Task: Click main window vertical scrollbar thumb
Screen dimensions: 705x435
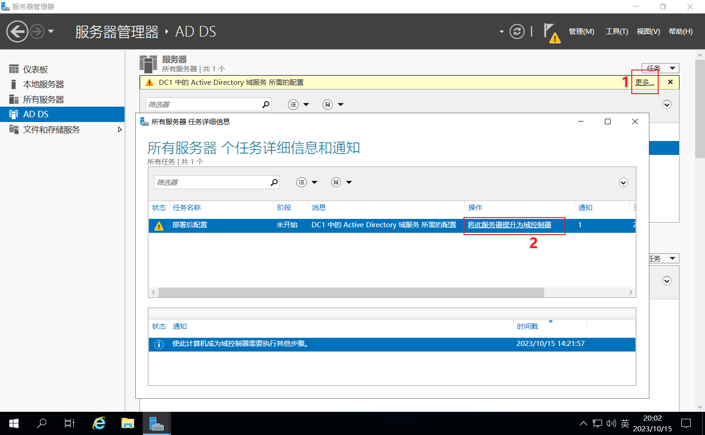Action: 700,109
